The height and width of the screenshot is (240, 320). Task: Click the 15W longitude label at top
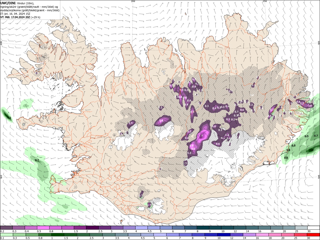265,1
